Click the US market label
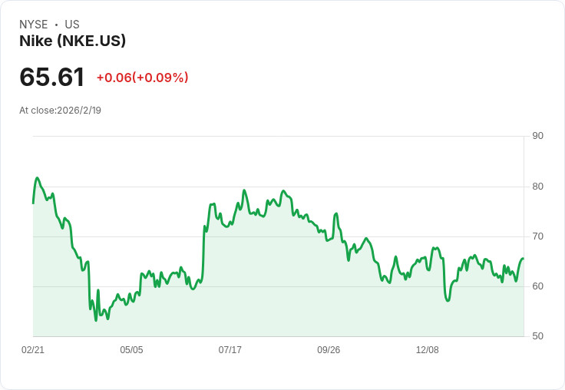The image size is (565, 390). (x=72, y=25)
